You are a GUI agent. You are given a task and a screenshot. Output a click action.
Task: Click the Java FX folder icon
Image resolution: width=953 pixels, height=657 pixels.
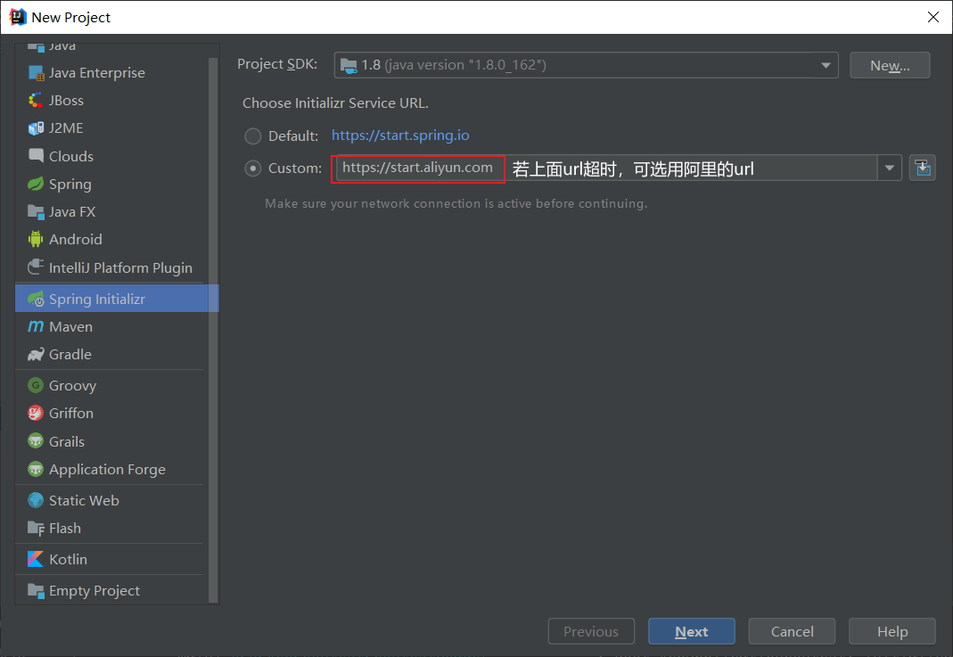coord(36,211)
